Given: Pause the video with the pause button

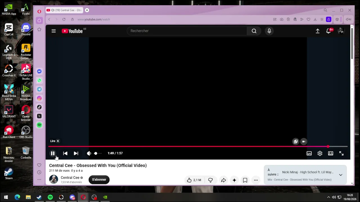Looking at the screenshot, I should [x=53, y=153].
